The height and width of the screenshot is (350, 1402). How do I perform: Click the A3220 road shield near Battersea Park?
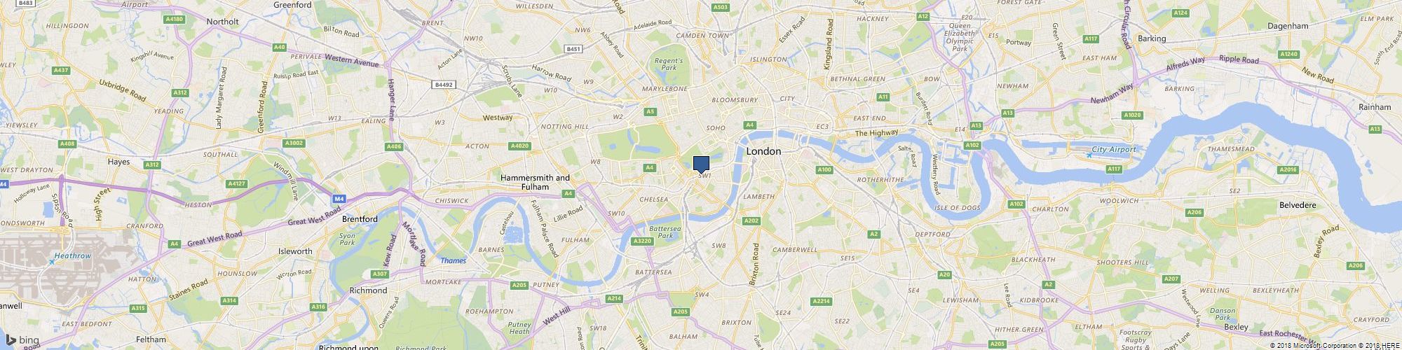click(x=642, y=241)
